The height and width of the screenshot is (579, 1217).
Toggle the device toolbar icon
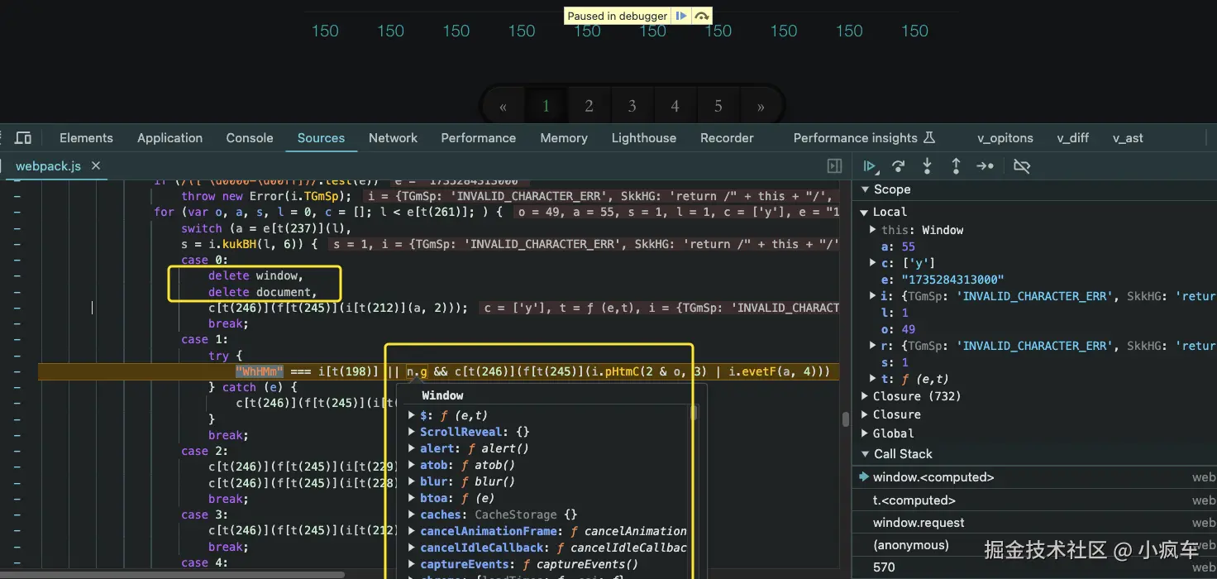[24, 138]
